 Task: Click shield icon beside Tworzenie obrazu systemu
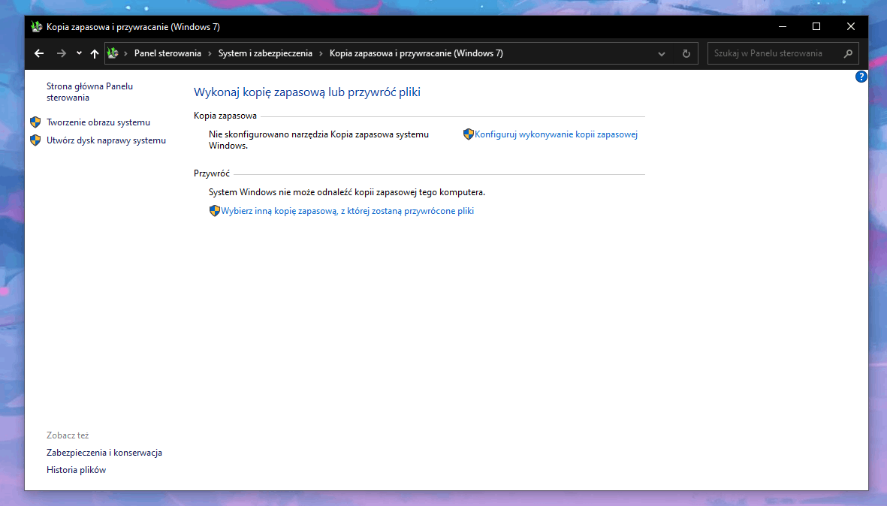(35, 122)
